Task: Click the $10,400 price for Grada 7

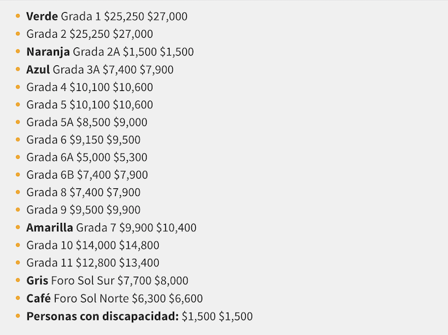Action: [x=176, y=227]
